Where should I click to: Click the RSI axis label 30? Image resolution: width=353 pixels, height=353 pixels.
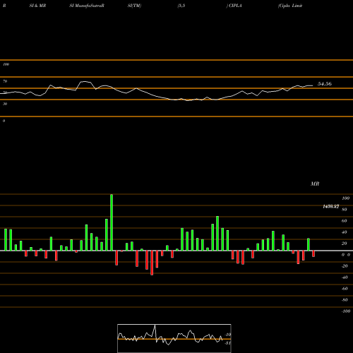click(x=5, y=104)
